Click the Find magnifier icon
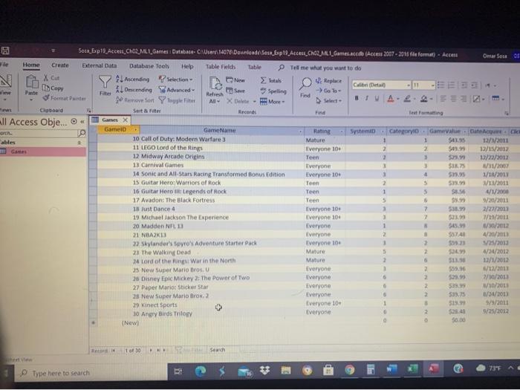 305,84
